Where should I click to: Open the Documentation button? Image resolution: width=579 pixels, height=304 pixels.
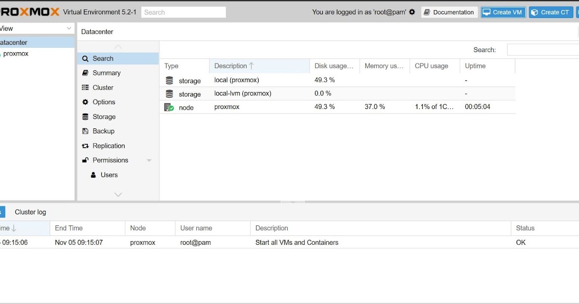tap(449, 12)
